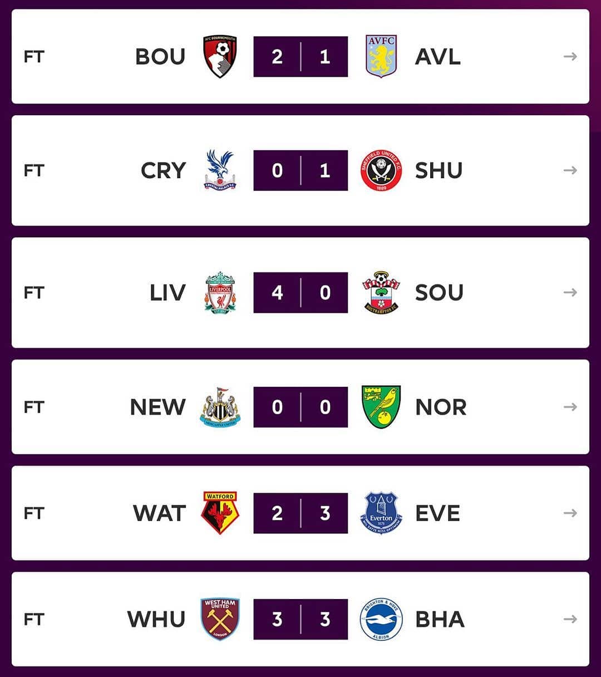Click the Aston Villa club crest
Screen dimensions: 601x677
coord(381,56)
